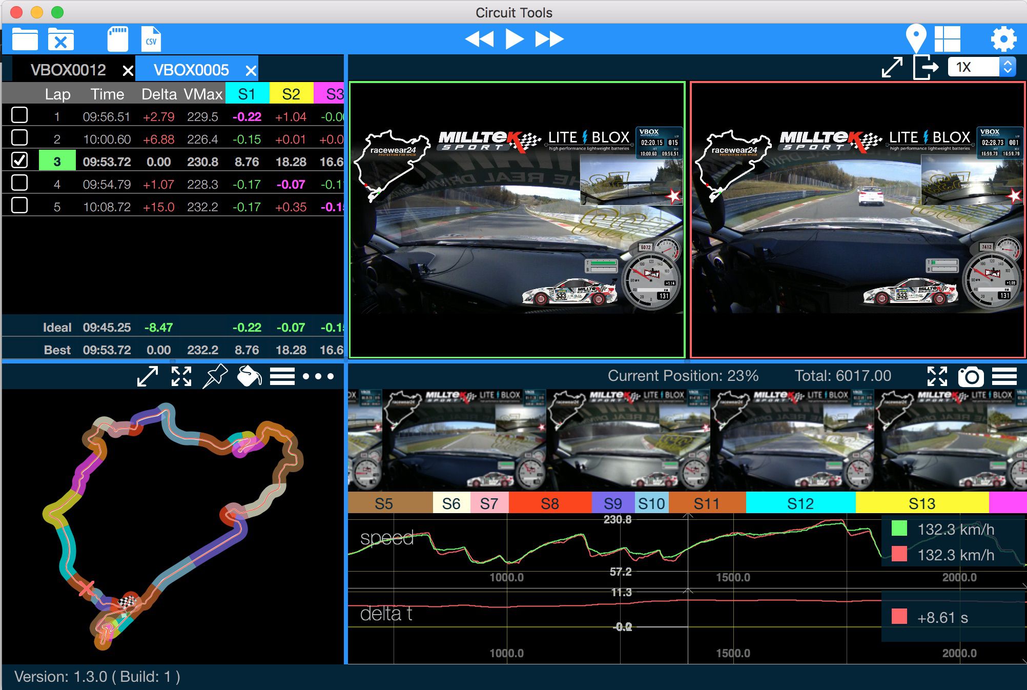
Task: Check the lap 5 checkbox
Action: pos(19,206)
